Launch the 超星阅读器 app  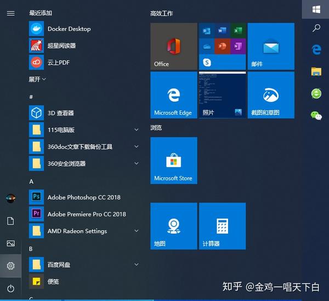click(84, 46)
